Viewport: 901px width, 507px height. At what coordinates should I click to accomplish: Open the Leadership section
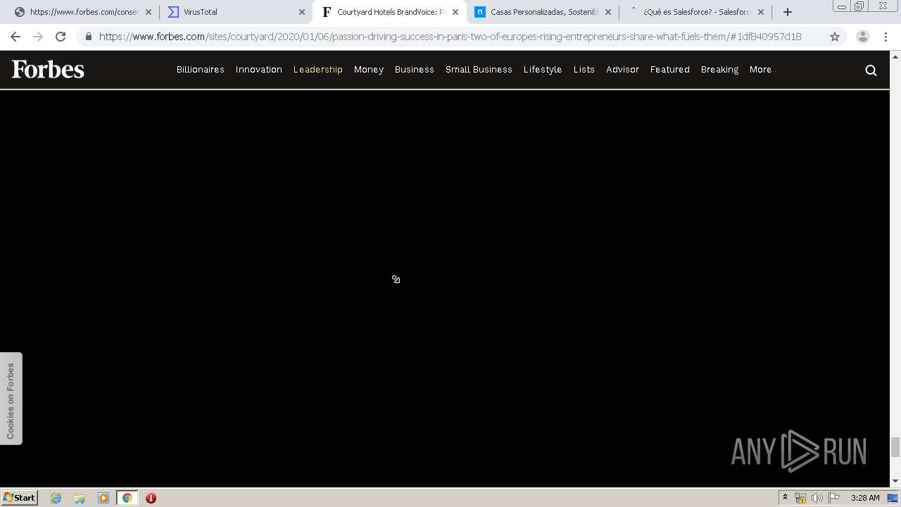(x=318, y=69)
